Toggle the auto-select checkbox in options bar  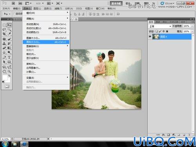tap(14, 14)
